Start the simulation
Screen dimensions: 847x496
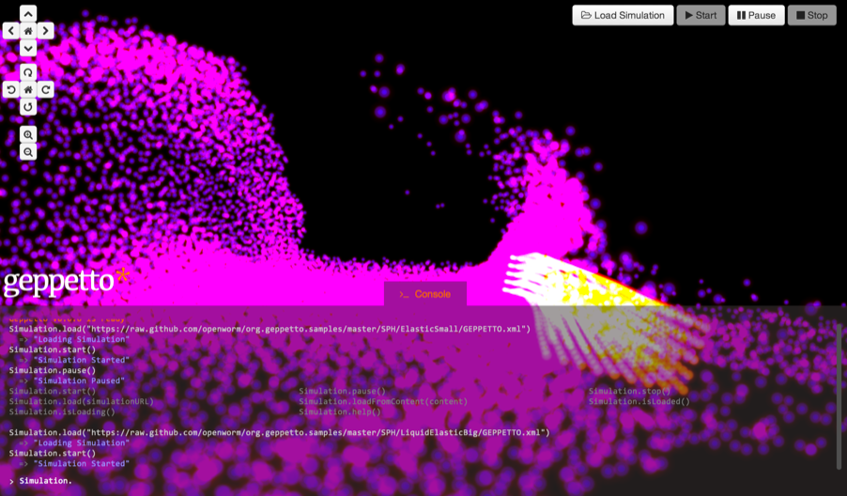tap(701, 15)
